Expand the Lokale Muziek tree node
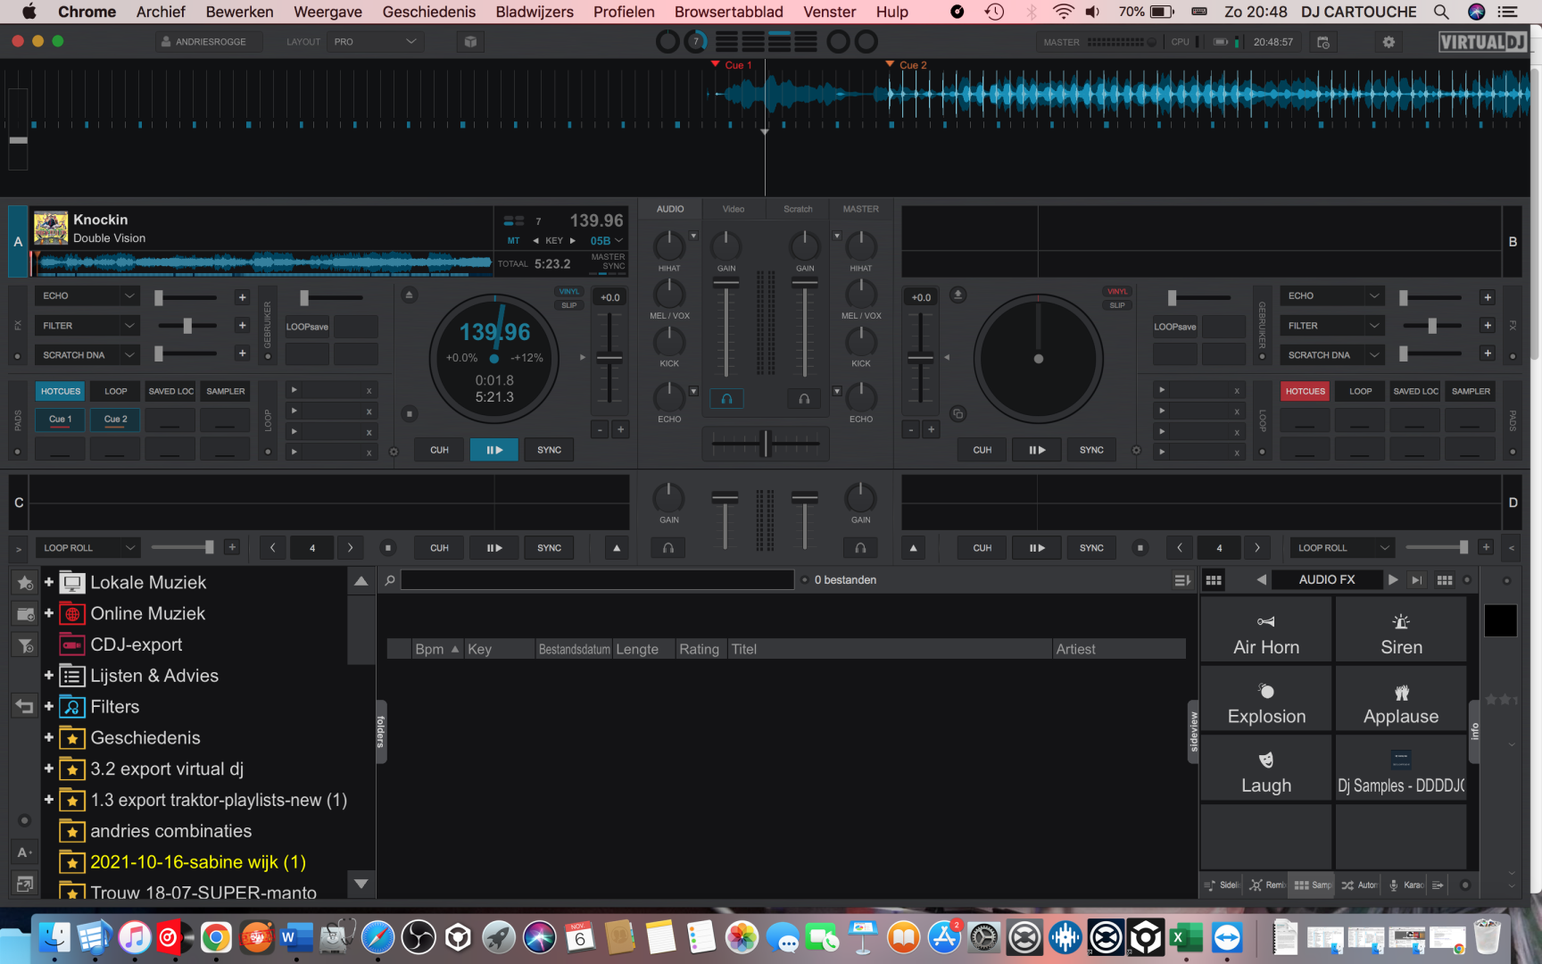Viewport: 1542px width, 964px height. tap(49, 582)
